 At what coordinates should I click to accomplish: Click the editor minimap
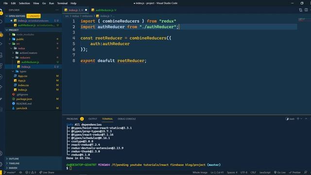(x=304, y=19)
